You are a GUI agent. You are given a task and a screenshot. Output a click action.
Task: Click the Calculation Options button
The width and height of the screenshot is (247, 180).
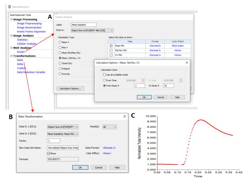click(x=70, y=88)
